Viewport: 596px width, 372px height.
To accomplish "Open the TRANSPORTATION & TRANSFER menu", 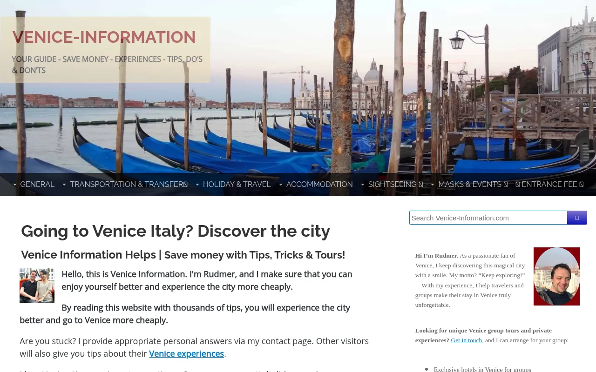I will pyautogui.click(x=129, y=185).
